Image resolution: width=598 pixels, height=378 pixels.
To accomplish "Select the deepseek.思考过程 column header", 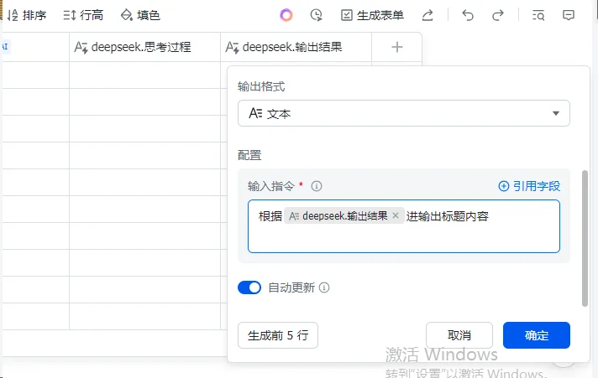I will coord(145,47).
